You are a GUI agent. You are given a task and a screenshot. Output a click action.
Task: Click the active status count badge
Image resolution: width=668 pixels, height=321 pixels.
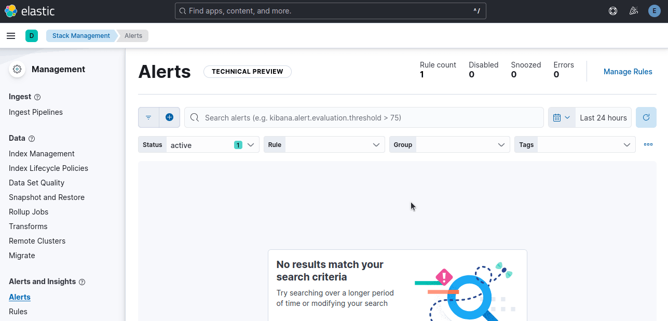click(238, 145)
